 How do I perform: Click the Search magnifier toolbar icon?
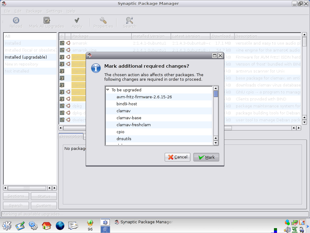130,20
